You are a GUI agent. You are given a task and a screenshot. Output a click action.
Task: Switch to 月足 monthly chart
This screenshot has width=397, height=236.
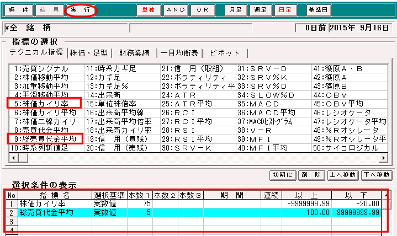click(x=236, y=10)
